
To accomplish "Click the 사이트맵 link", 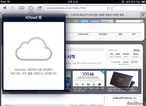I will (x=75, y=21).
